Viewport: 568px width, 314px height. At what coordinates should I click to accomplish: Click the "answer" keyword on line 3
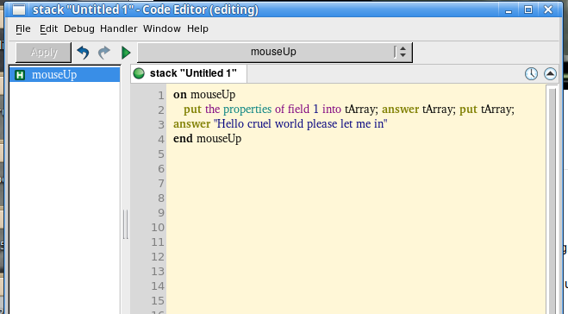[x=191, y=124]
